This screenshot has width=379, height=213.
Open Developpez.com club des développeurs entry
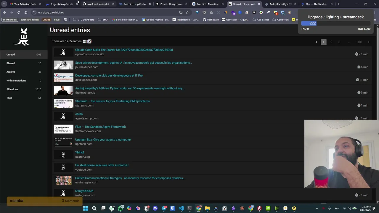(x=109, y=75)
